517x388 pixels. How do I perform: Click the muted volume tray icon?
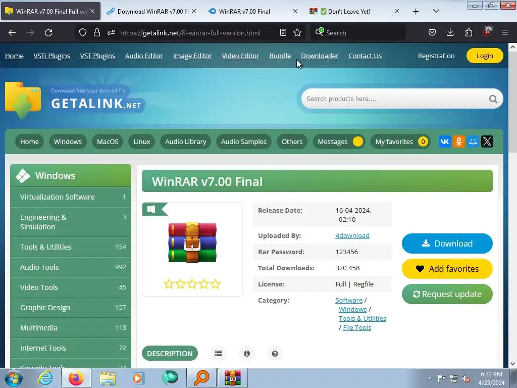(x=466, y=378)
